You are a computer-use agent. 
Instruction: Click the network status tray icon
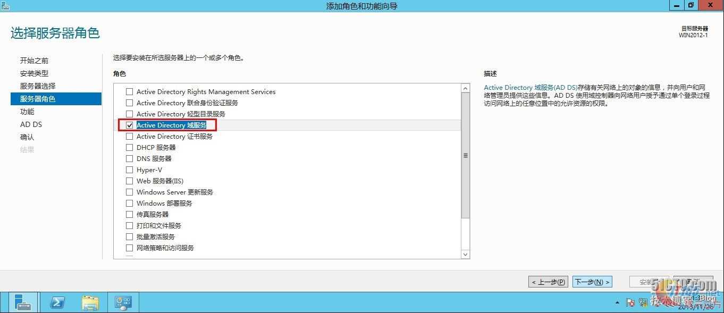643,302
